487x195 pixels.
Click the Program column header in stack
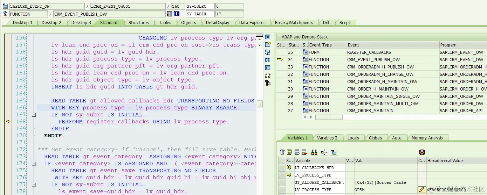463,45
